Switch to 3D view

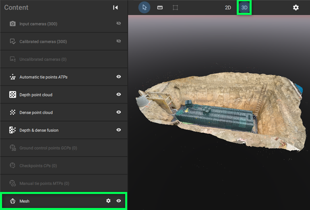pyautogui.click(x=244, y=8)
